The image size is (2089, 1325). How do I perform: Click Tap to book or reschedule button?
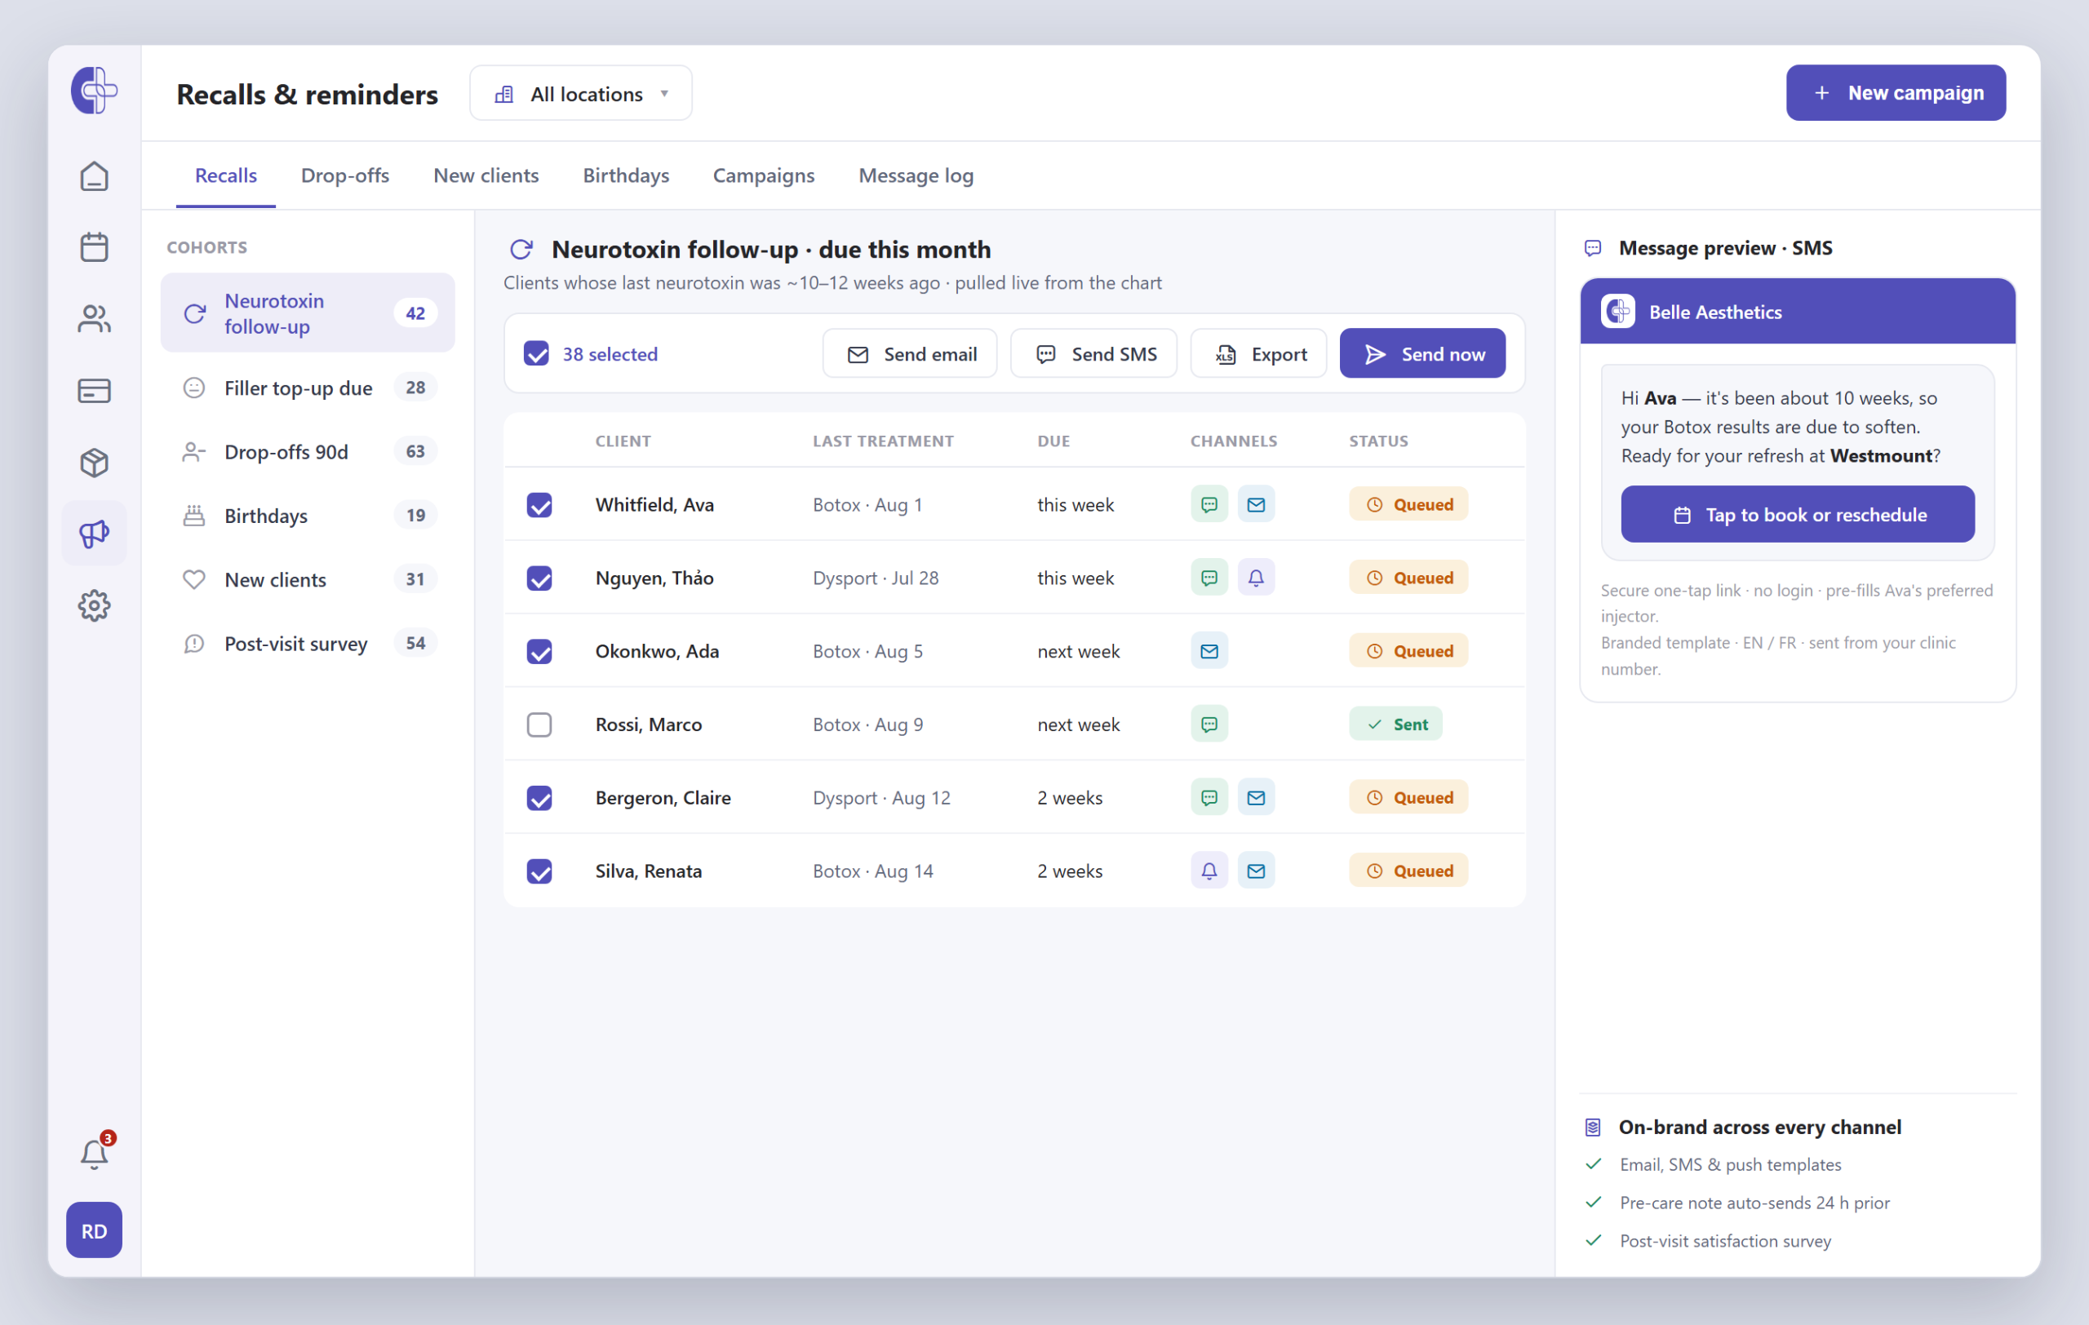[x=1798, y=514]
